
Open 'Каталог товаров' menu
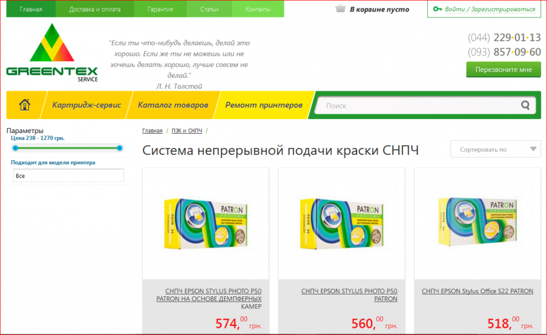[172, 105]
